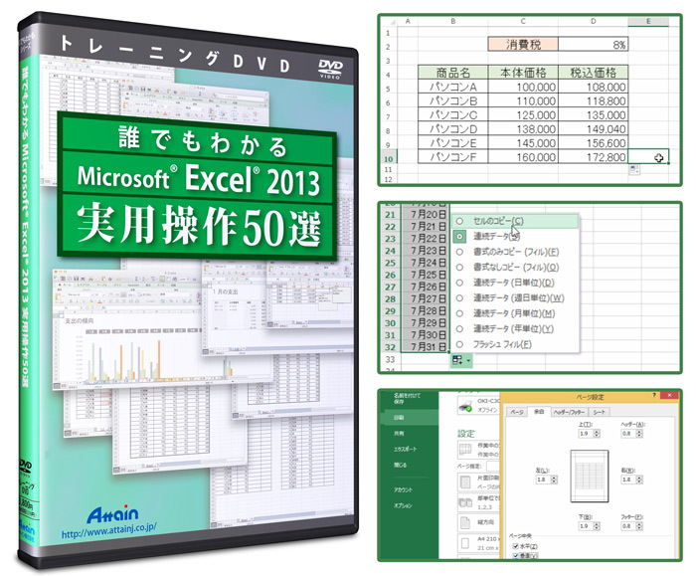
Task: Close the ページ設定 dialog with the red X
Action: pyautogui.click(x=669, y=395)
